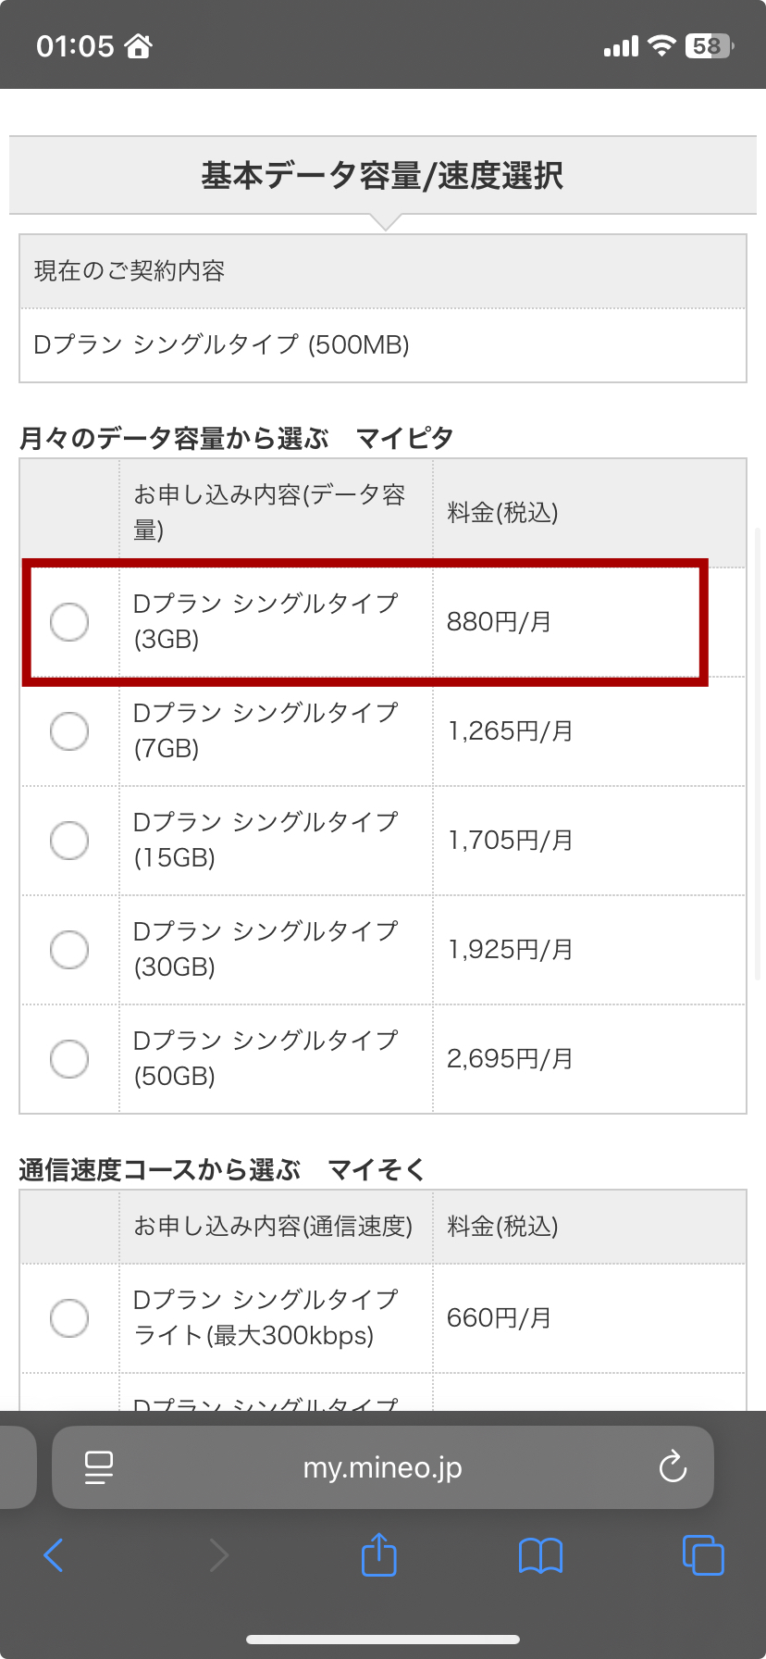Tap the Wi-Fi status icon
766x1659 pixels.
[x=661, y=45]
